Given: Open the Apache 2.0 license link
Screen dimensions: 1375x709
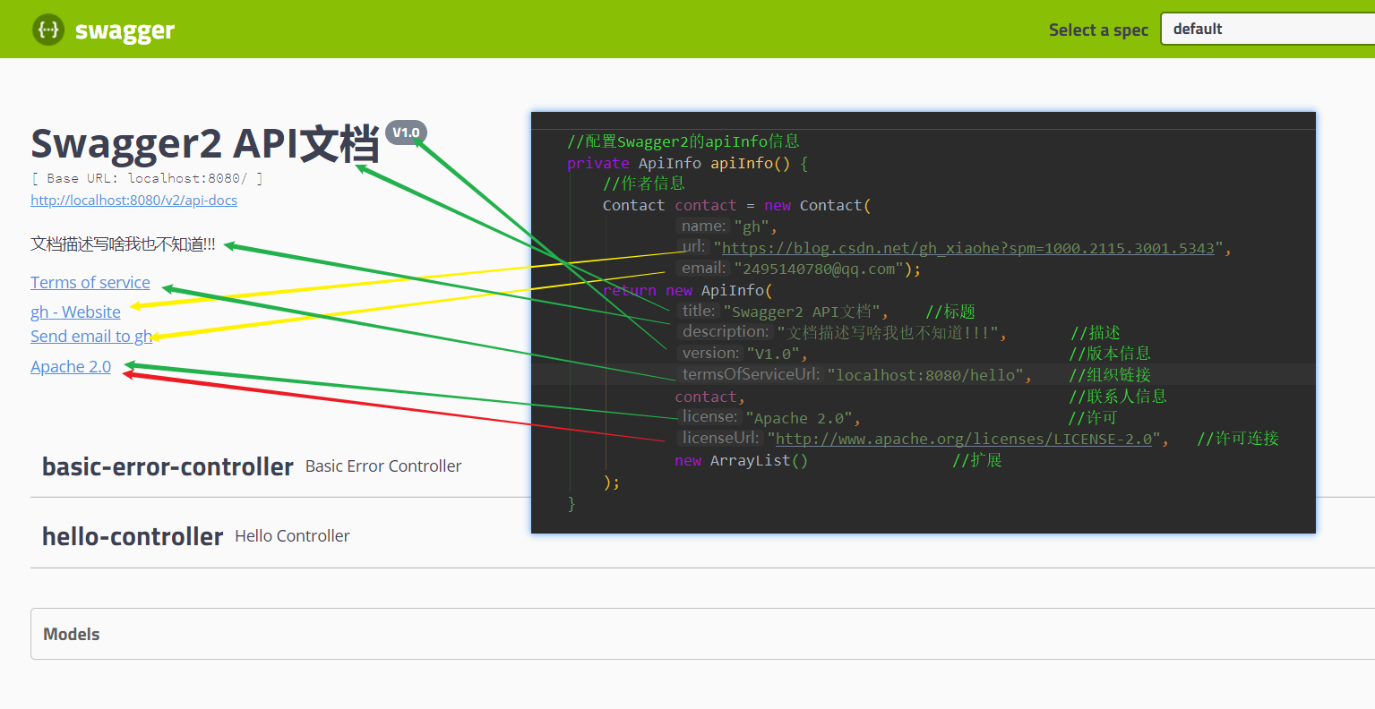Looking at the screenshot, I should (x=71, y=366).
